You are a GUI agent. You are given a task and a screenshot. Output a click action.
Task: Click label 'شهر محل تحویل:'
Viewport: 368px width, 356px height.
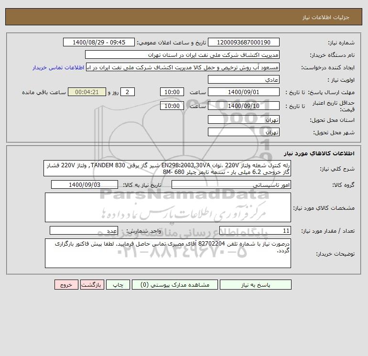334,132
